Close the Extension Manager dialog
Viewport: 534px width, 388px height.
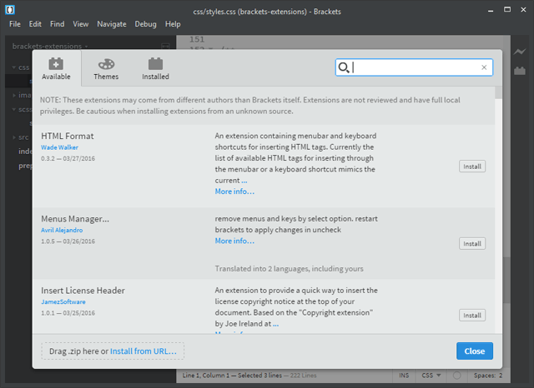click(x=475, y=351)
